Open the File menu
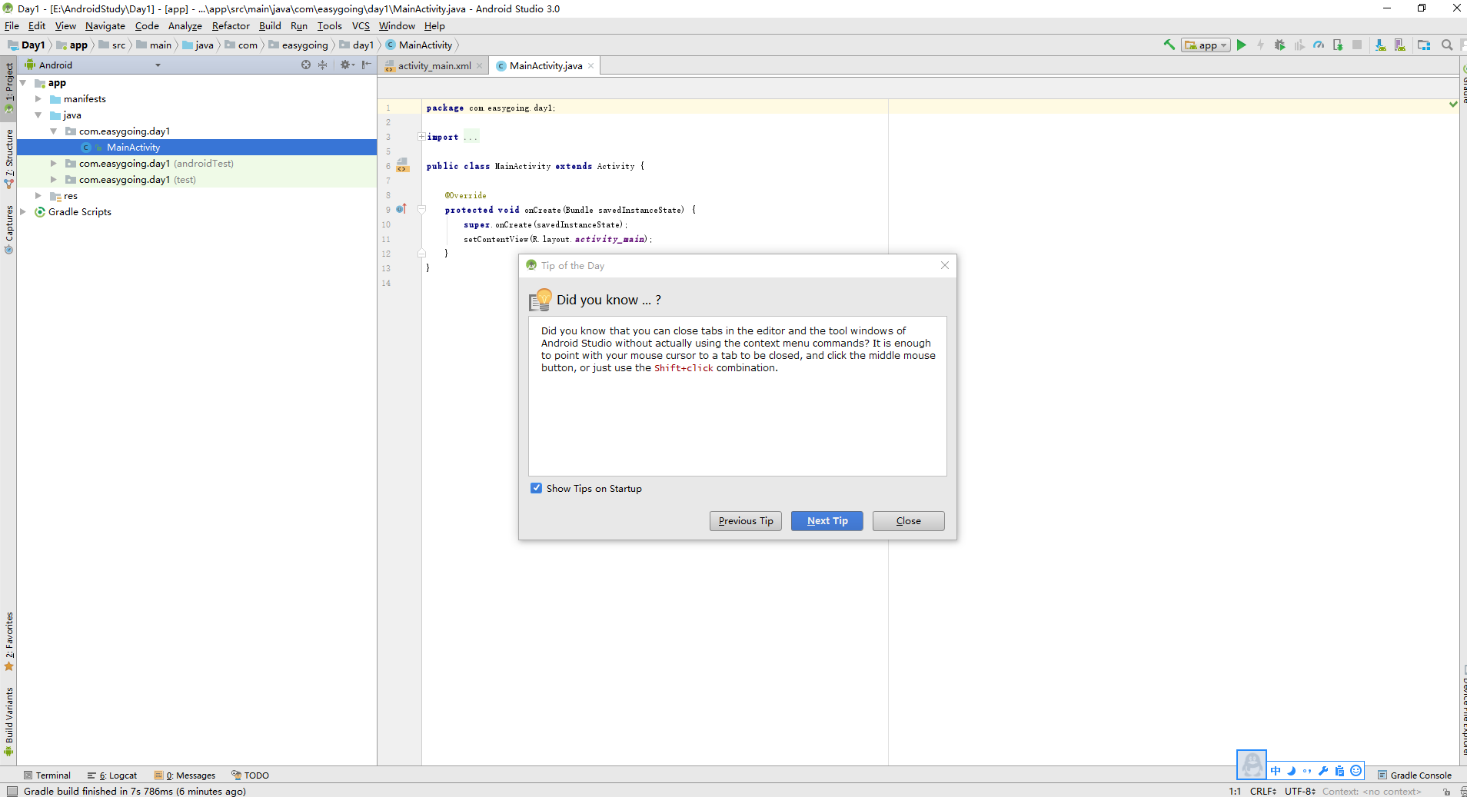The image size is (1467, 797). tap(12, 25)
